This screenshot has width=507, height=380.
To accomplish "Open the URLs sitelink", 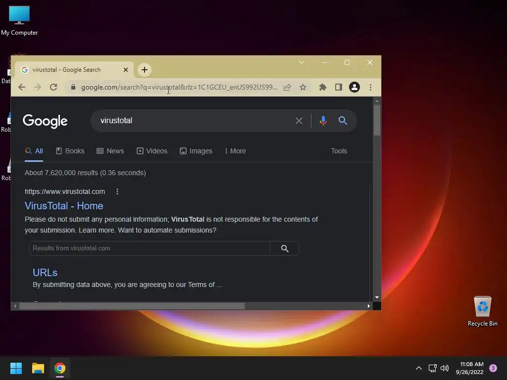I will (x=45, y=273).
